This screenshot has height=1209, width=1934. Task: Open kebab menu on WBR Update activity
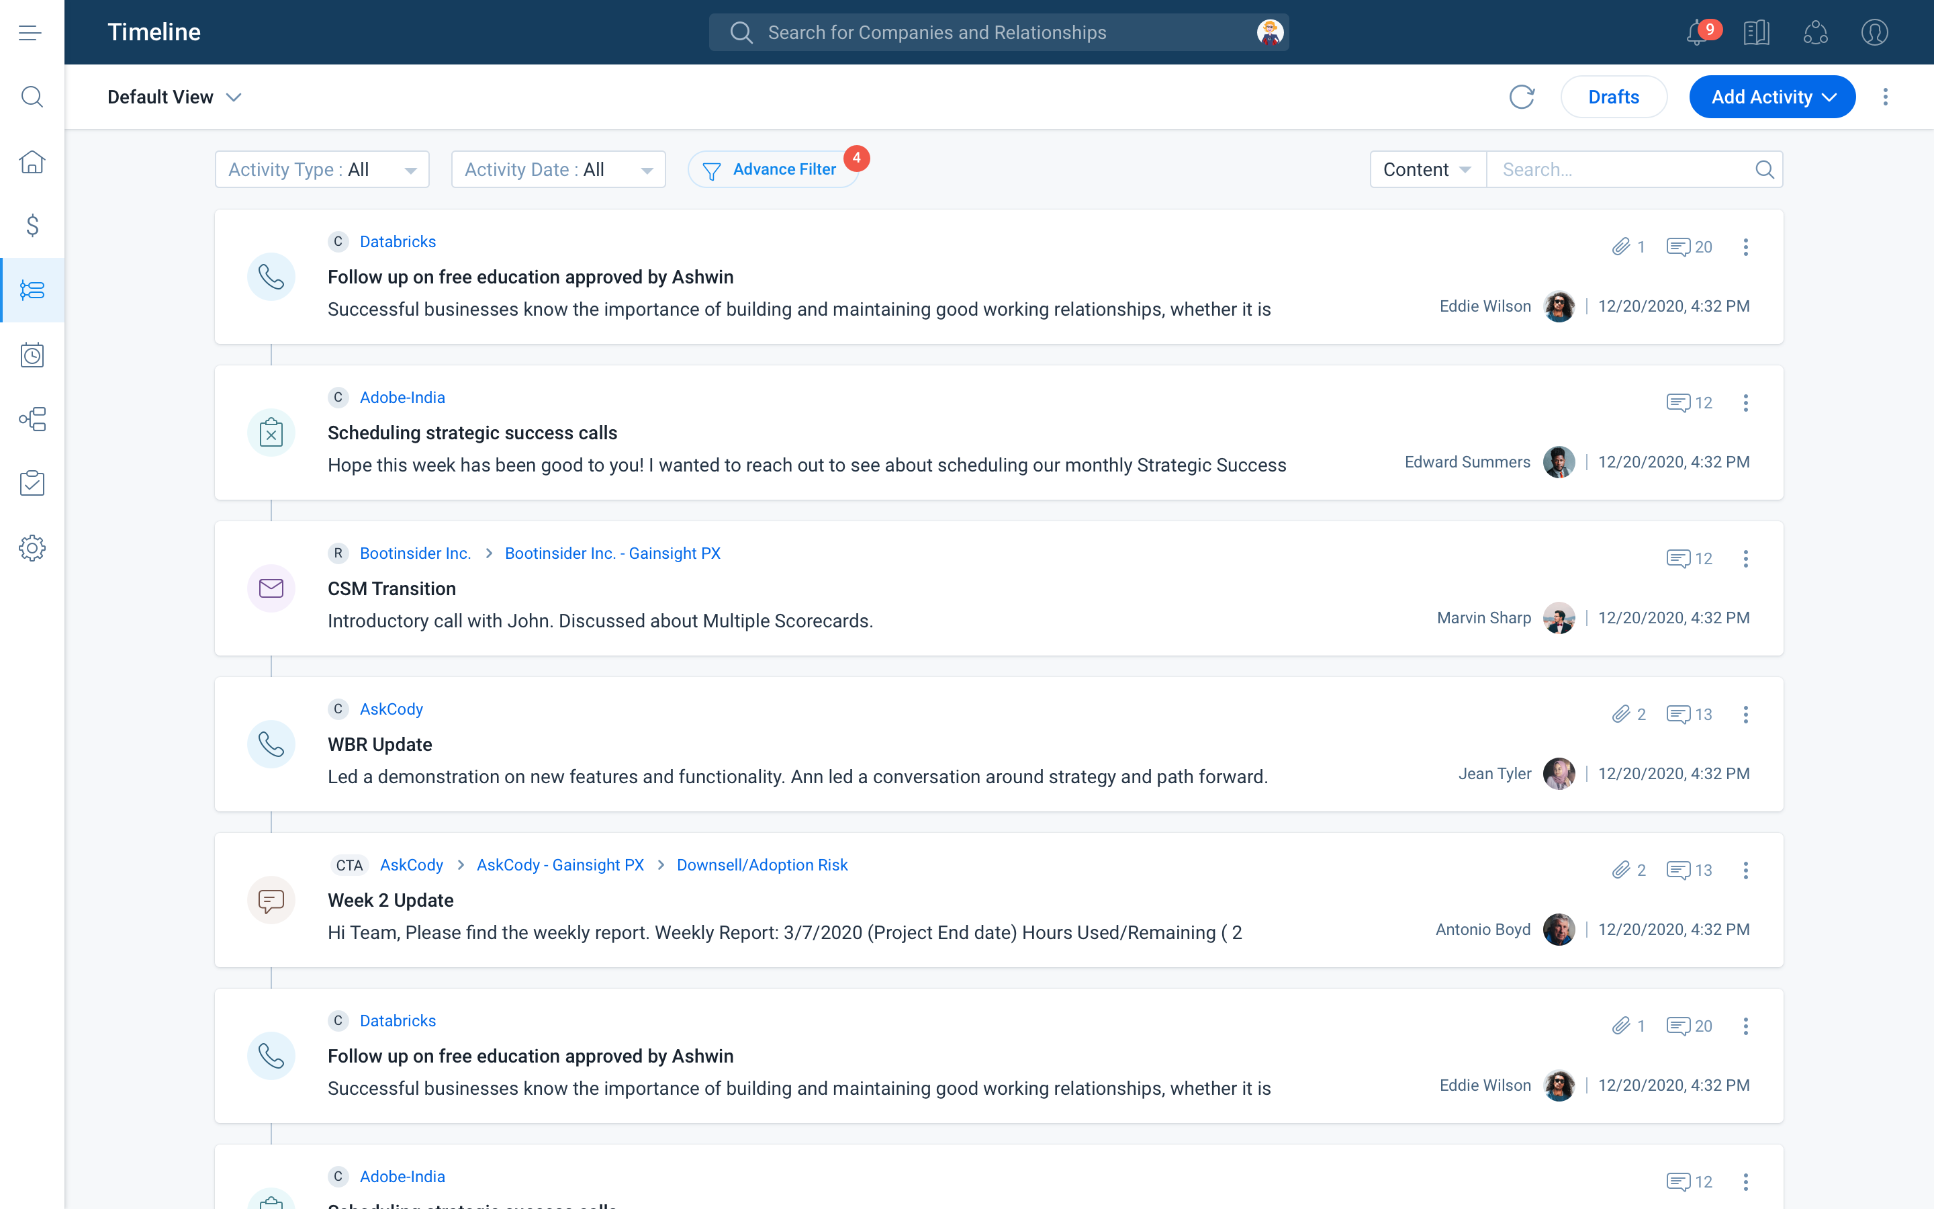[1745, 715]
